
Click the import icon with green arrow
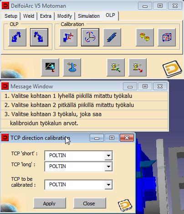116,67
